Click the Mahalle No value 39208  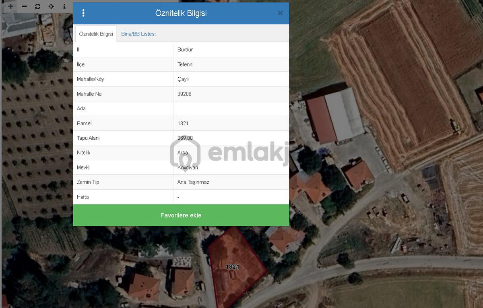coord(184,94)
